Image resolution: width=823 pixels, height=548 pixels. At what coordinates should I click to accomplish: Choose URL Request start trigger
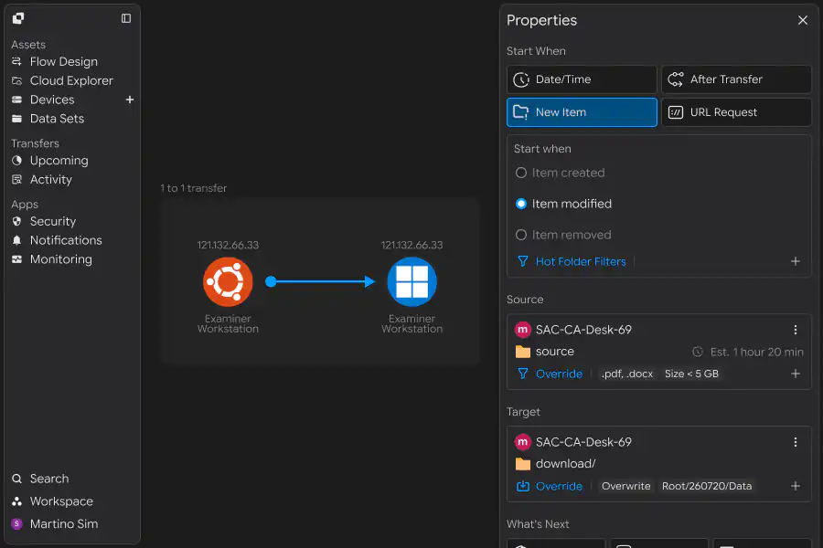pyautogui.click(x=736, y=112)
